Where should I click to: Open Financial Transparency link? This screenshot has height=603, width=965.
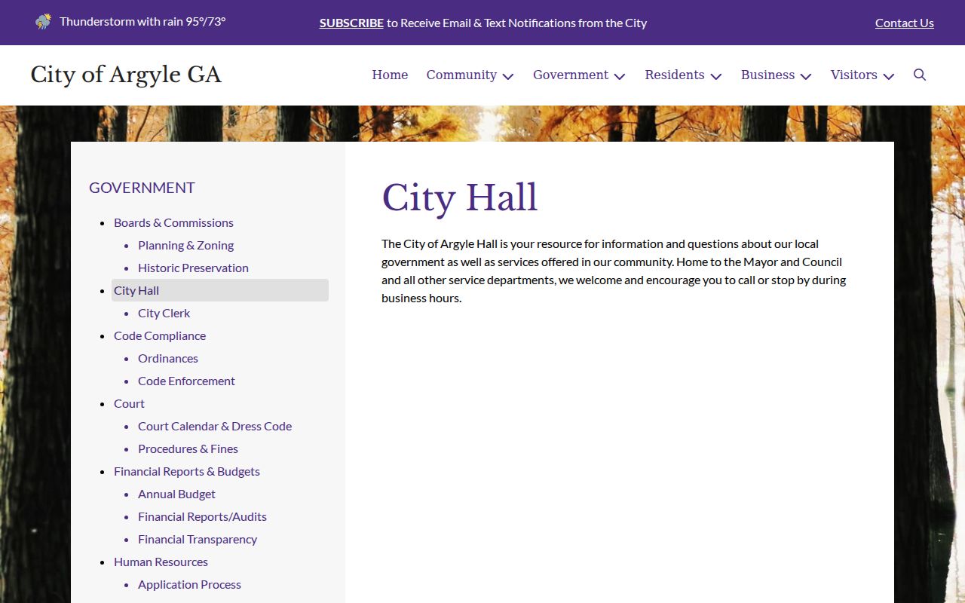pos(198,539)
